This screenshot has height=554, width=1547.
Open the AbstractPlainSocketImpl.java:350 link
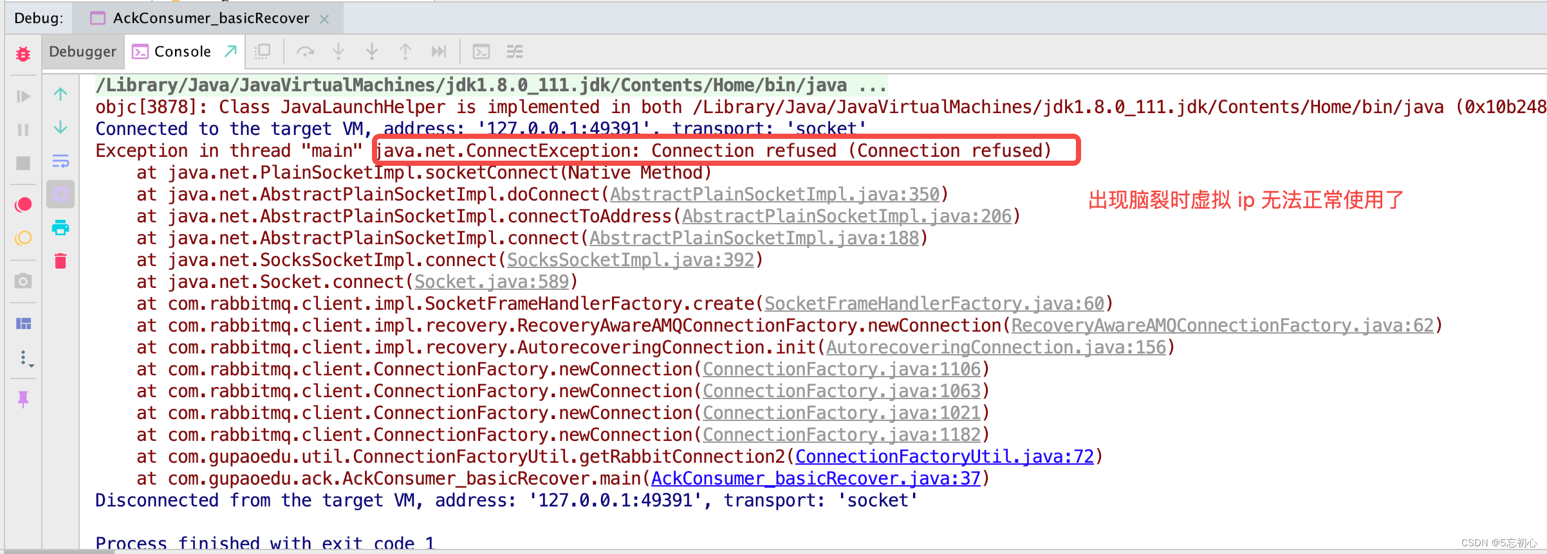pos(775,194)
